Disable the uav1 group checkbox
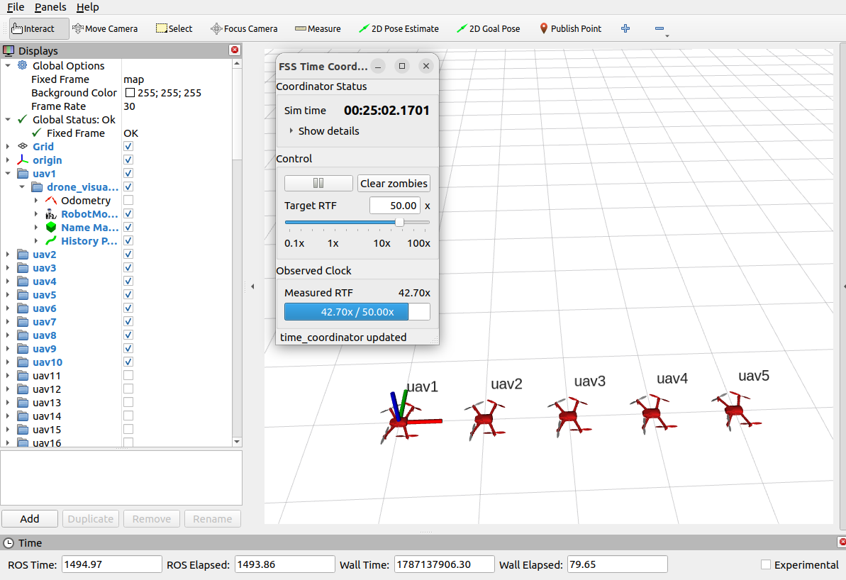This screenshot has width=846, height=580. click(128, 173)
